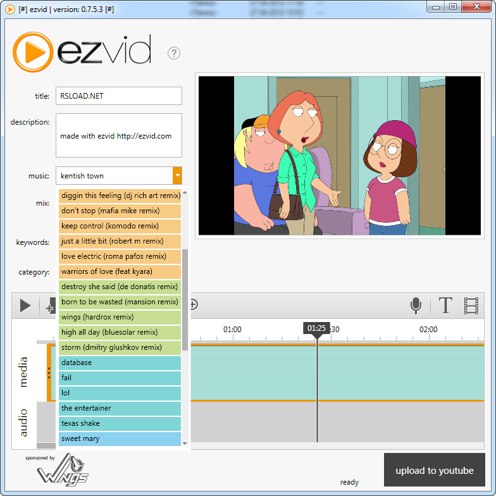This screenshot has width=496, height=496.
Task: Pick warriors of love (feat kyara)
Action: 120,271
